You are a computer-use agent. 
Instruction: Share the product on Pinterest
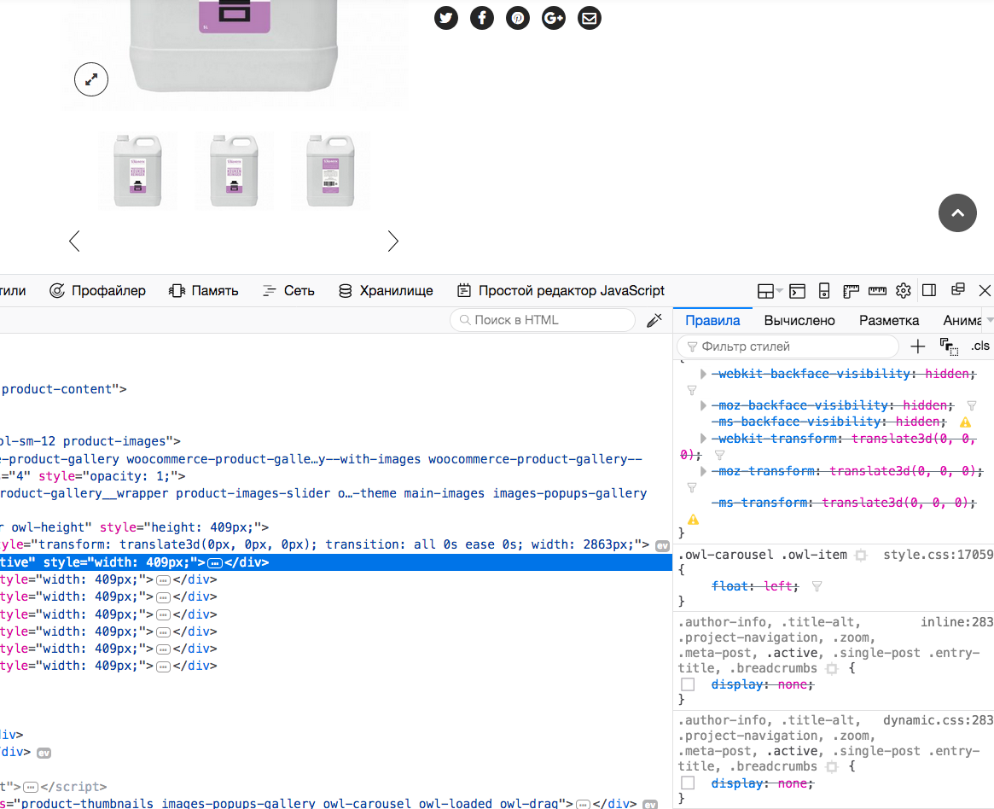(x=518, y=18)
